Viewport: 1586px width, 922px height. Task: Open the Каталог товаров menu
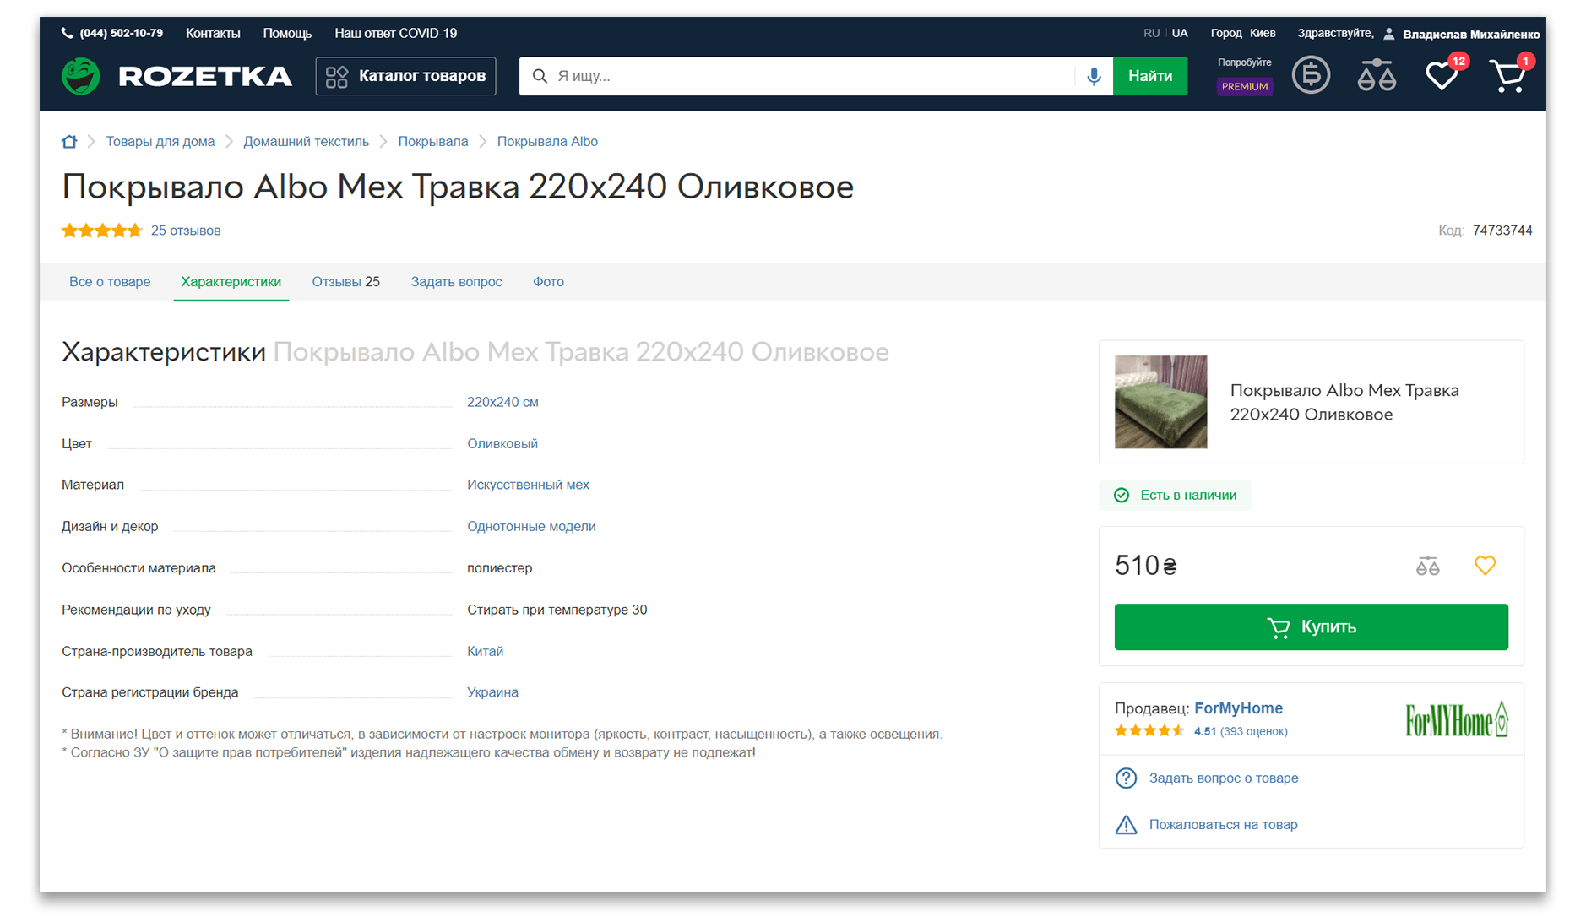click(x=405, y=76)
